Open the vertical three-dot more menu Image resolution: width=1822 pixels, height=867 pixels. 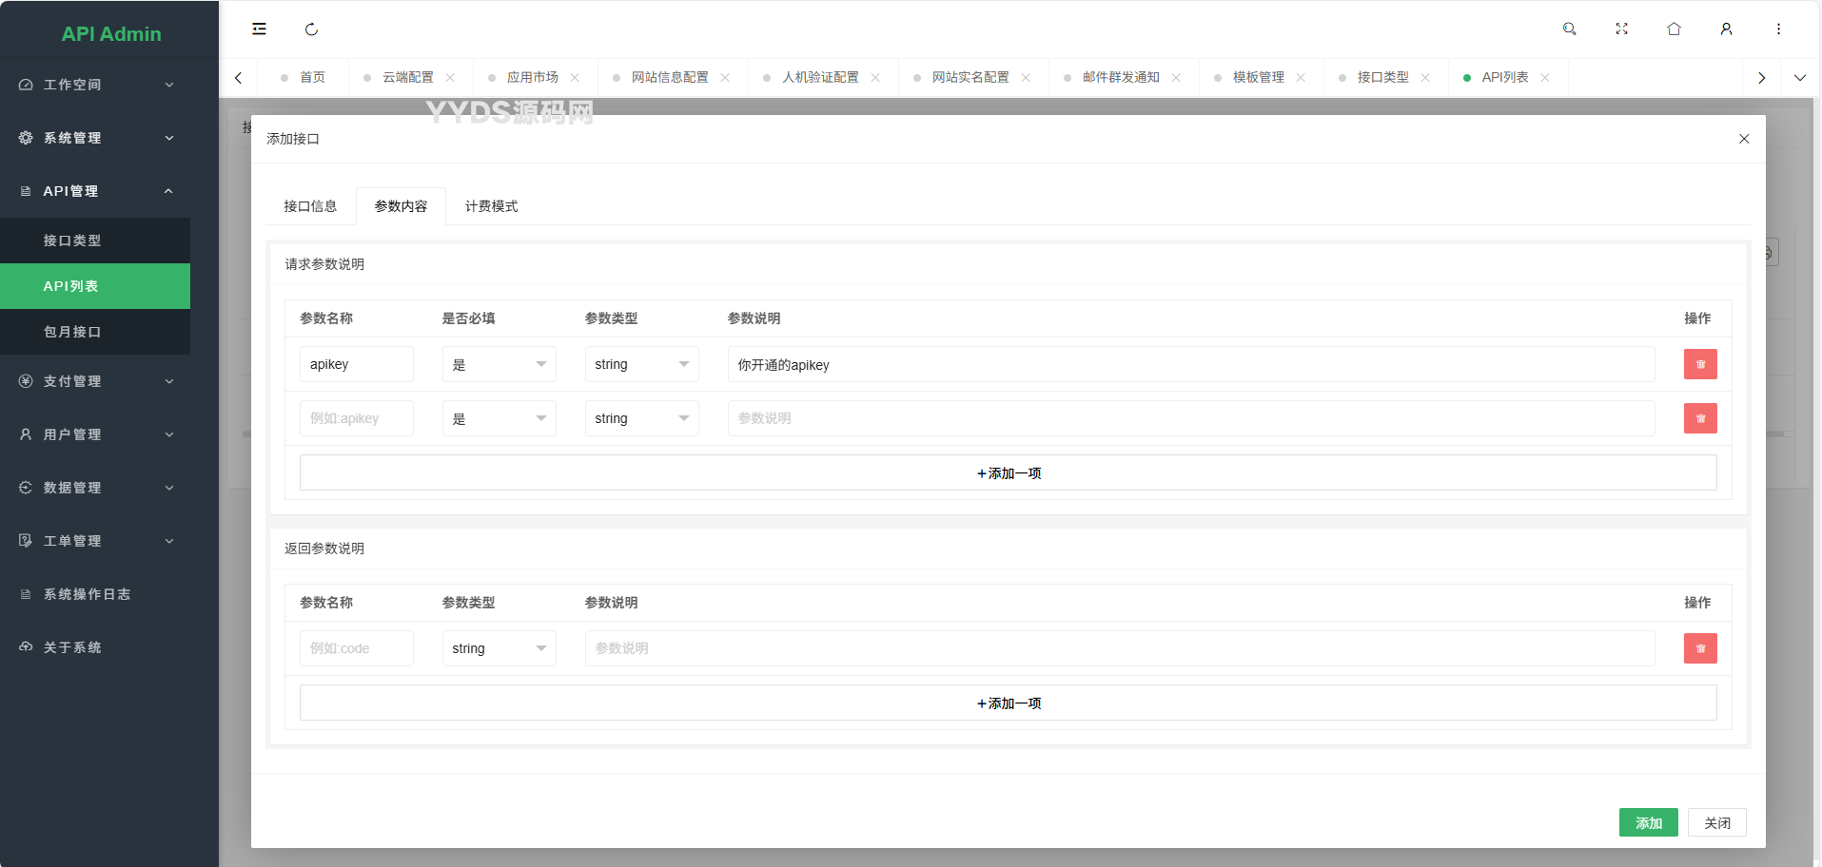pos(1777,29)
